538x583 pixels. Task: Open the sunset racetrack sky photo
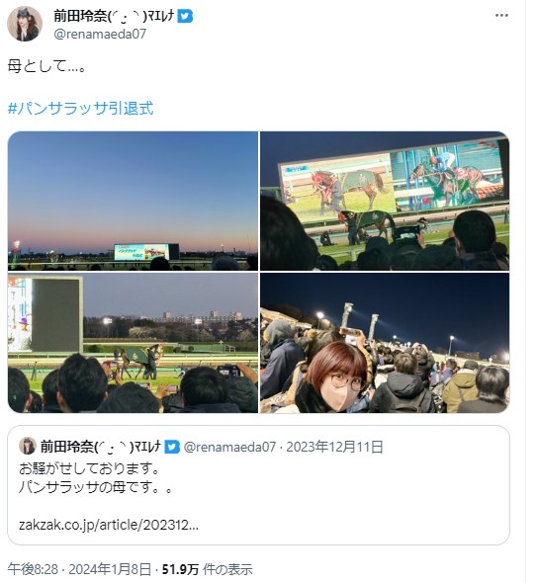pyautogui.click(x=133, y=201)
